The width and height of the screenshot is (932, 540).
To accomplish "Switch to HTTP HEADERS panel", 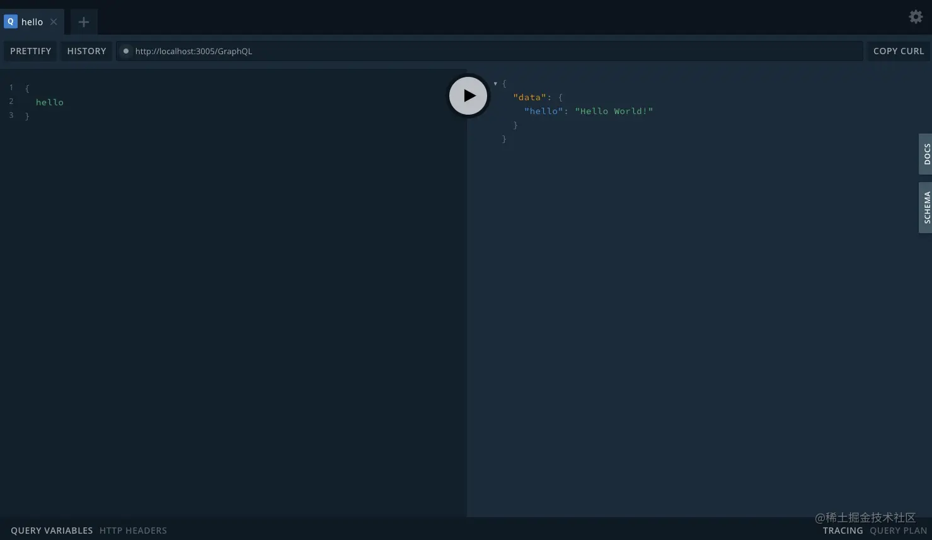I will [133, 531].
